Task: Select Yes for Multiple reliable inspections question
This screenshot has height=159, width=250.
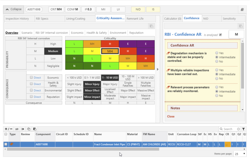Action: 217,70
